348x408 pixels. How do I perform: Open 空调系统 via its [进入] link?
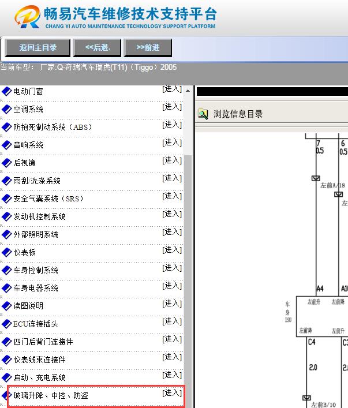tap(172, 107)
